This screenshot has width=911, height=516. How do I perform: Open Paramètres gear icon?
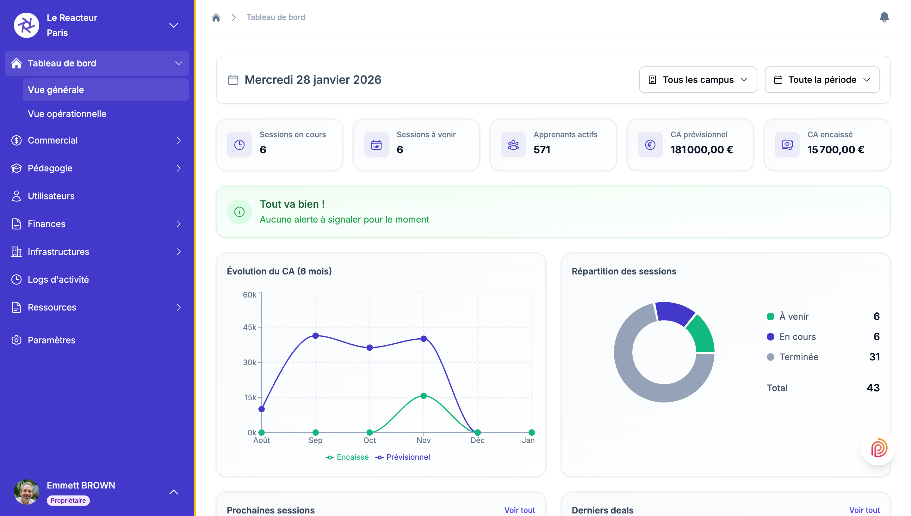[x=16, y=340]
